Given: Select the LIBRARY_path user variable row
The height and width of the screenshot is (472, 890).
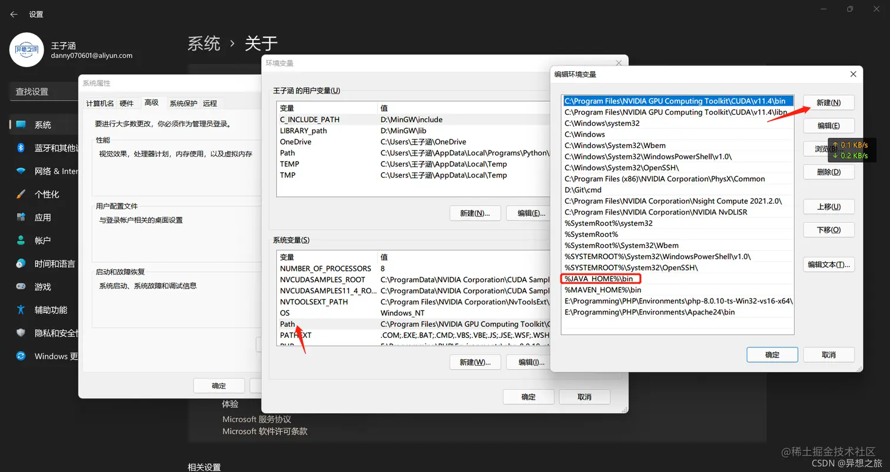Looking at the screenshot, I should [x=413, y=130].
